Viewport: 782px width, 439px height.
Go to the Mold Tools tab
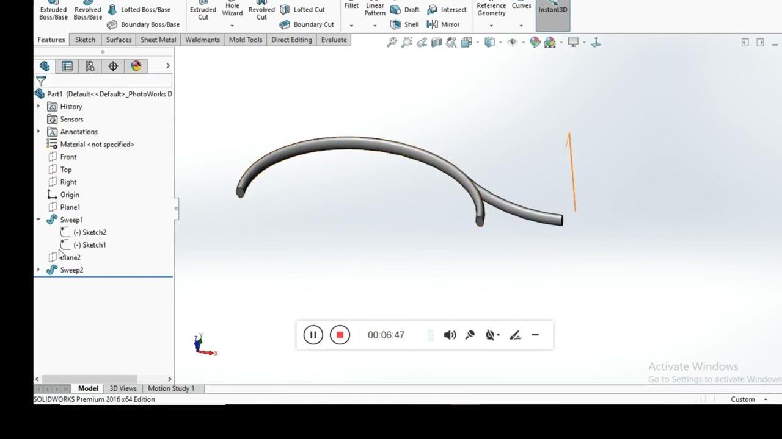click(x=246, y=40)
